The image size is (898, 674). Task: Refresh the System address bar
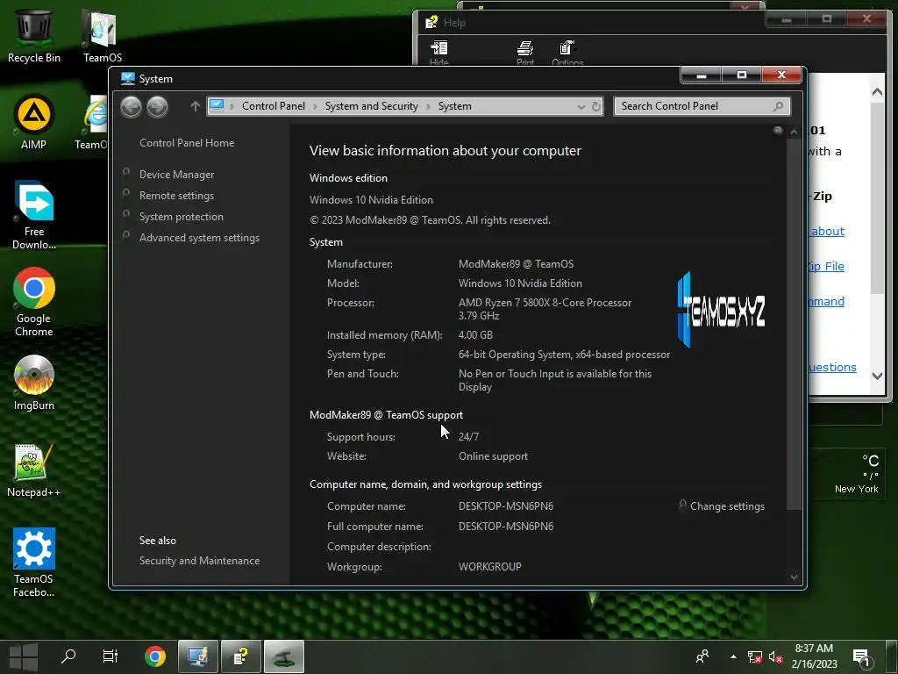click(x=596, y=106)
